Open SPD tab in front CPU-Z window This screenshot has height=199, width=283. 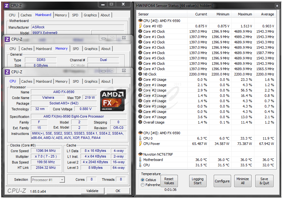(x=76, y=81)
